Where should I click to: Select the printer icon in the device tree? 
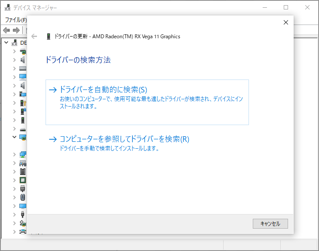(x=23, y=232)
